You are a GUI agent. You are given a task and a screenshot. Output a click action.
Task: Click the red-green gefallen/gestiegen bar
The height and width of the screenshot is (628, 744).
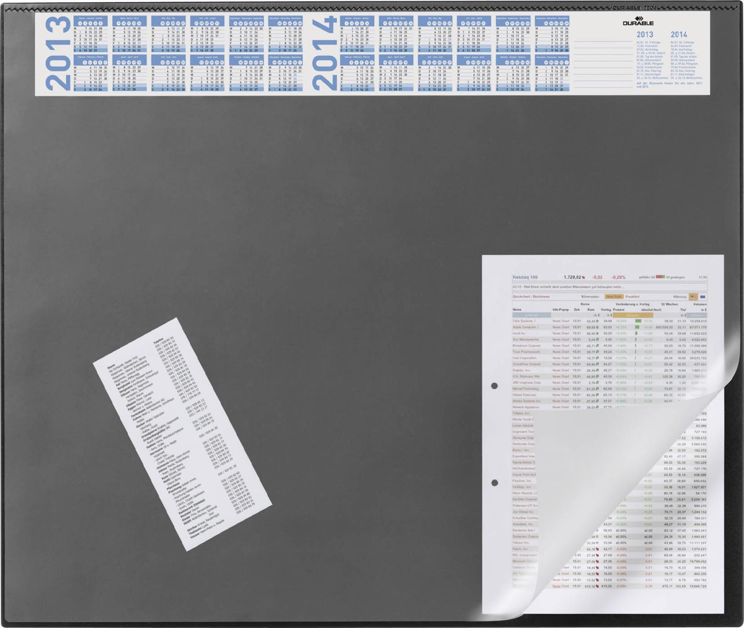[660, 277]
